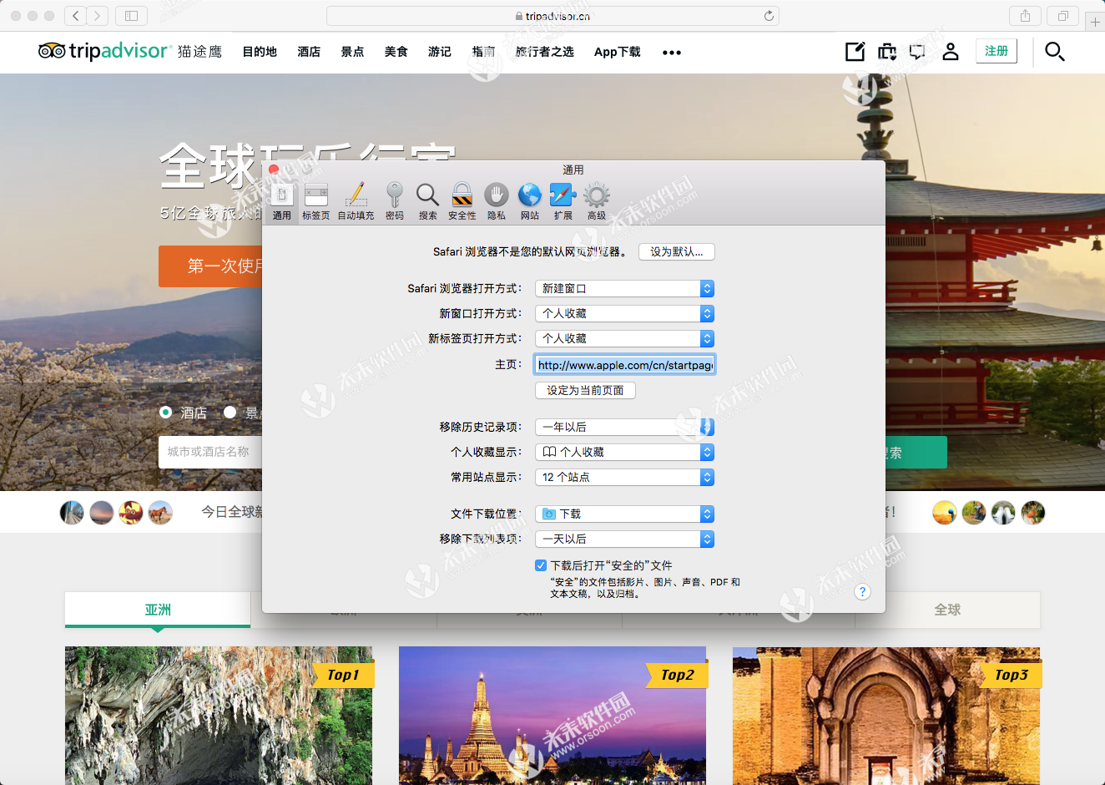
Task: Click the help question mark button
Action: click(863, 591)
